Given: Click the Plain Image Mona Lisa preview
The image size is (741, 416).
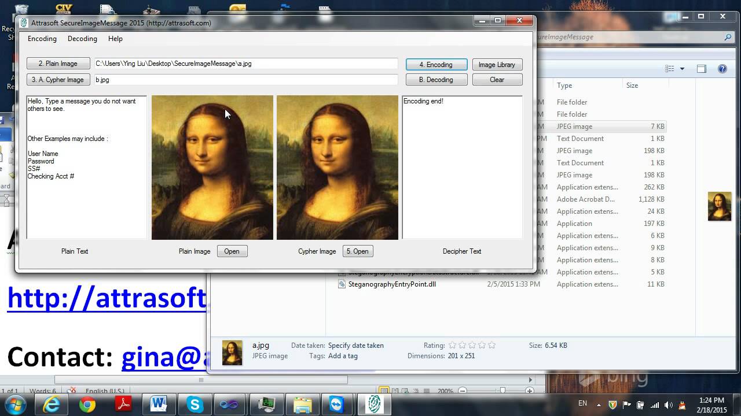Looking at the screenshot, I should coord(212,168).
